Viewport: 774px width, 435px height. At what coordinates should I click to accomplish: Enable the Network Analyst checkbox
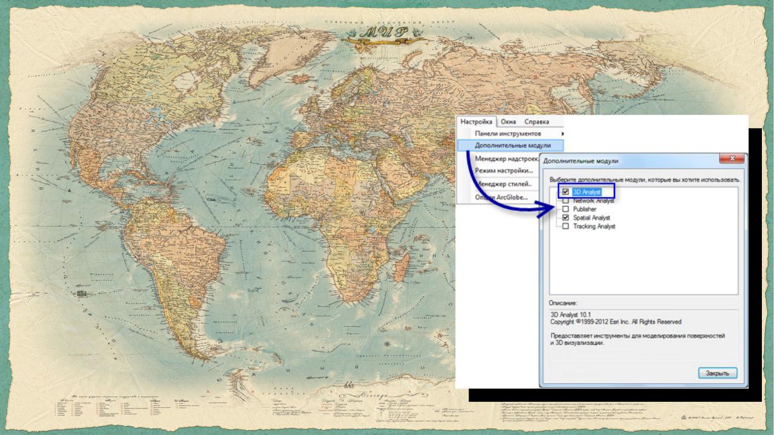565,201
